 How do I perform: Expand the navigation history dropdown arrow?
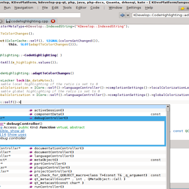click(x=128, y=15)
